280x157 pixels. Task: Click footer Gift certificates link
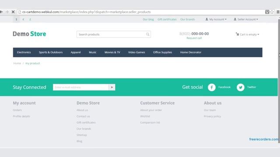point(86,123)
